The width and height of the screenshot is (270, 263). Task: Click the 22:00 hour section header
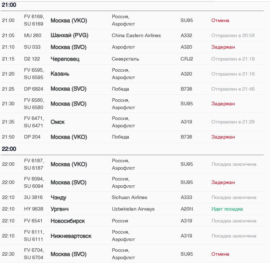pyautogui.click(x=9, y=149)
